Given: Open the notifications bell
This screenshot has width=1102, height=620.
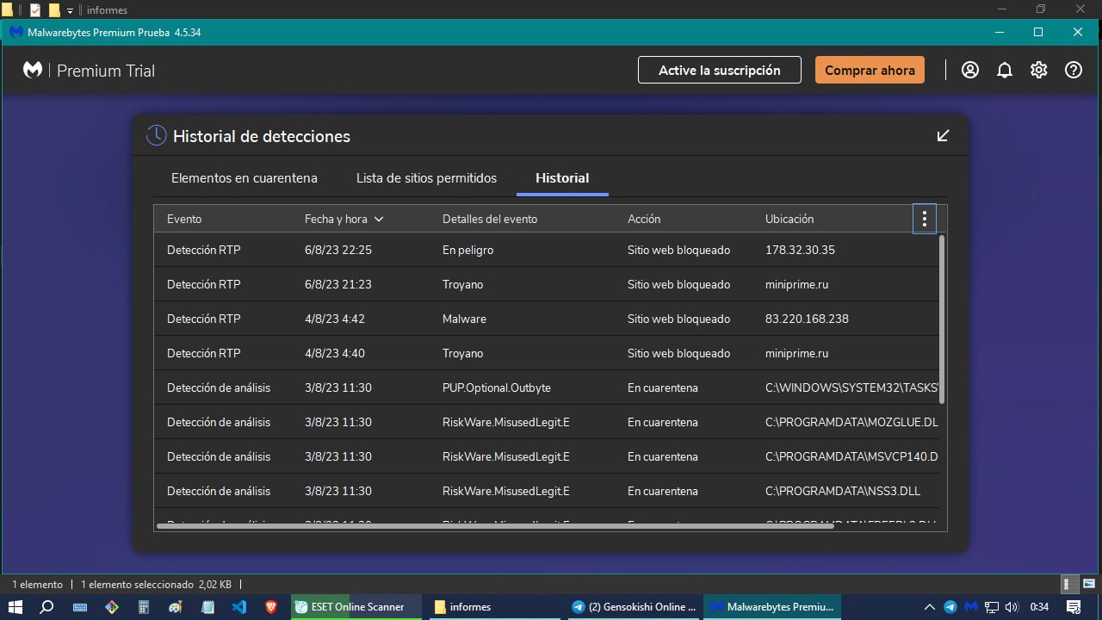Looking at the screenshot, I should pos(1005,70).
